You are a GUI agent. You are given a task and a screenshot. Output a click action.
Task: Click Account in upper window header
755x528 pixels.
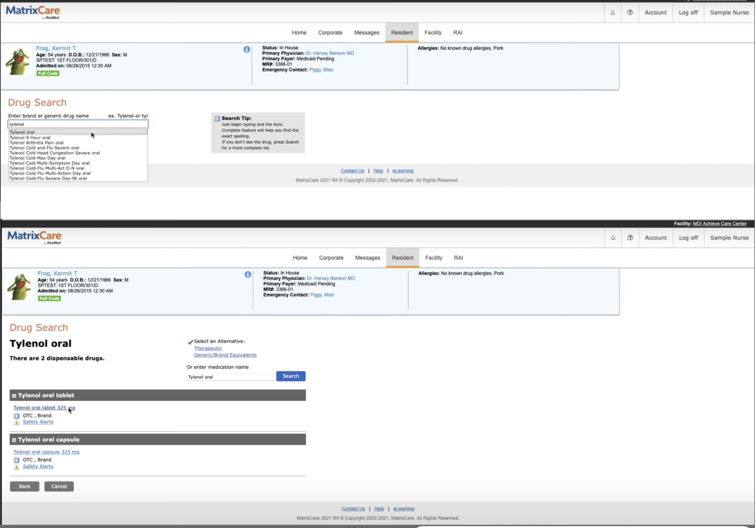(655, 13)
